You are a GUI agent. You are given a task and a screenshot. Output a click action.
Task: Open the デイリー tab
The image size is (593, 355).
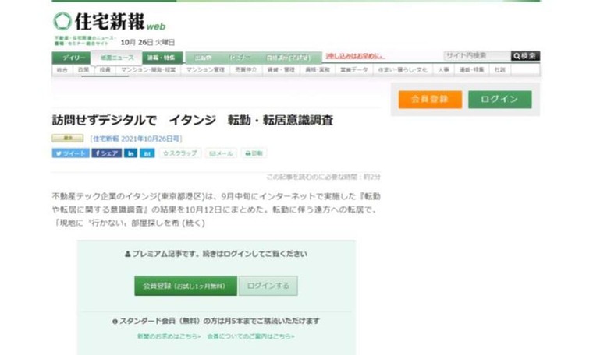70,58
